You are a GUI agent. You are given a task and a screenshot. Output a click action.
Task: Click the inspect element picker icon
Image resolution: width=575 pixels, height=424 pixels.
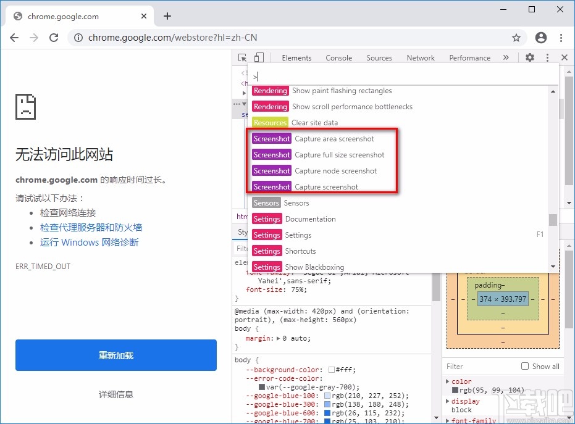tap(242, 57)
